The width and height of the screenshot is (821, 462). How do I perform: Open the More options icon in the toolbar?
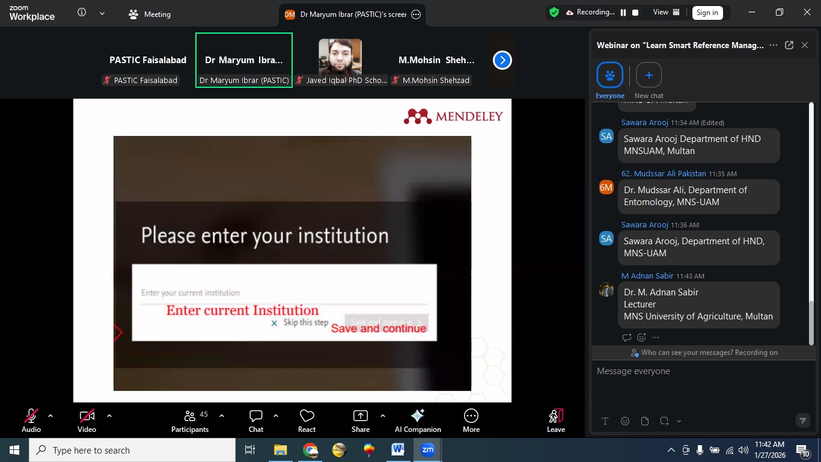[x=471, y=419]
